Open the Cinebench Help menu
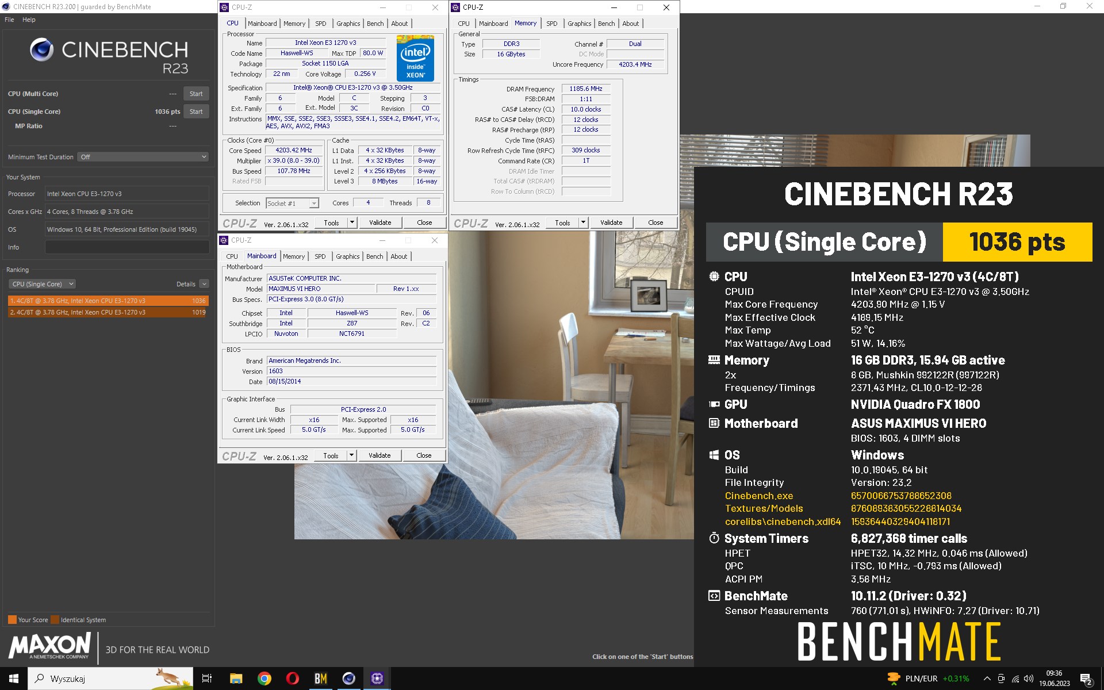The image size is (1104, 690). tap(29, 20)
